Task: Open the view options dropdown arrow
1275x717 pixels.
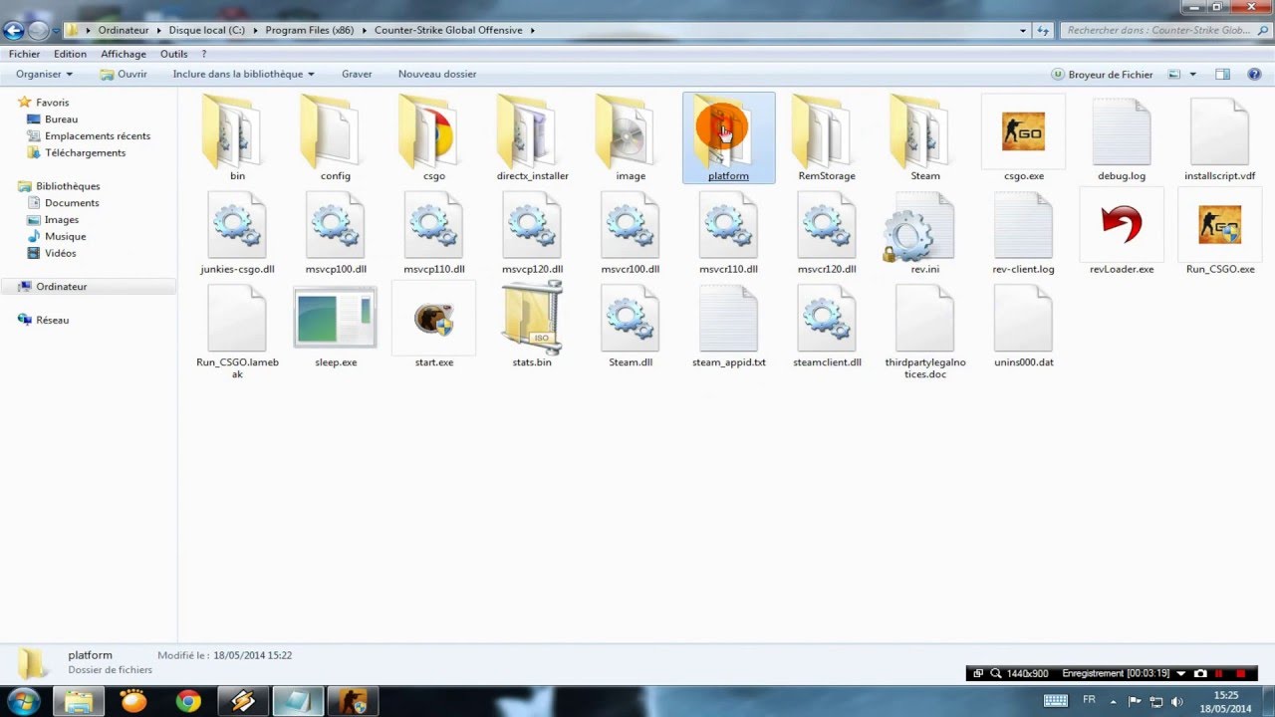Action: pos(1193,75)
